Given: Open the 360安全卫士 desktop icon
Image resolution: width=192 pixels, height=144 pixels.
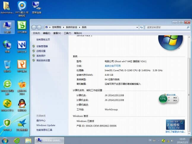Looking at the screenshot, I should pos(7,104).
